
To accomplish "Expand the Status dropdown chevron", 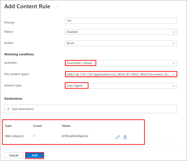I will (x=174, y=32).
